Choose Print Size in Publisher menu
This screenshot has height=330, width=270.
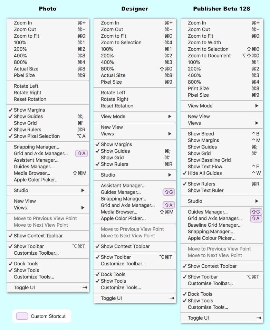(222, 88)
